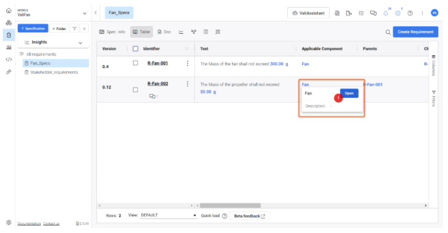This screenshot has height=233, width=448.
Task: Switch to Doc view tab
Action: 164,32
